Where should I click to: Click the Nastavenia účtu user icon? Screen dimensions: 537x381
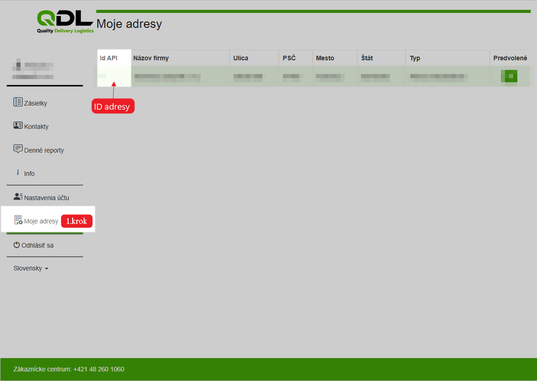pyautogui.click(x=18, y=197)
